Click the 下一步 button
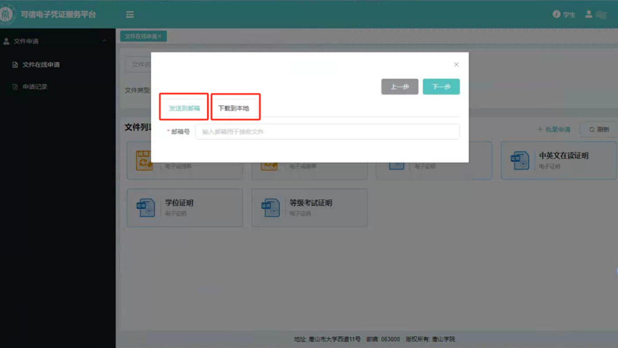The width and height of the screenshot is (618, 348). click(x=441, y=87)
